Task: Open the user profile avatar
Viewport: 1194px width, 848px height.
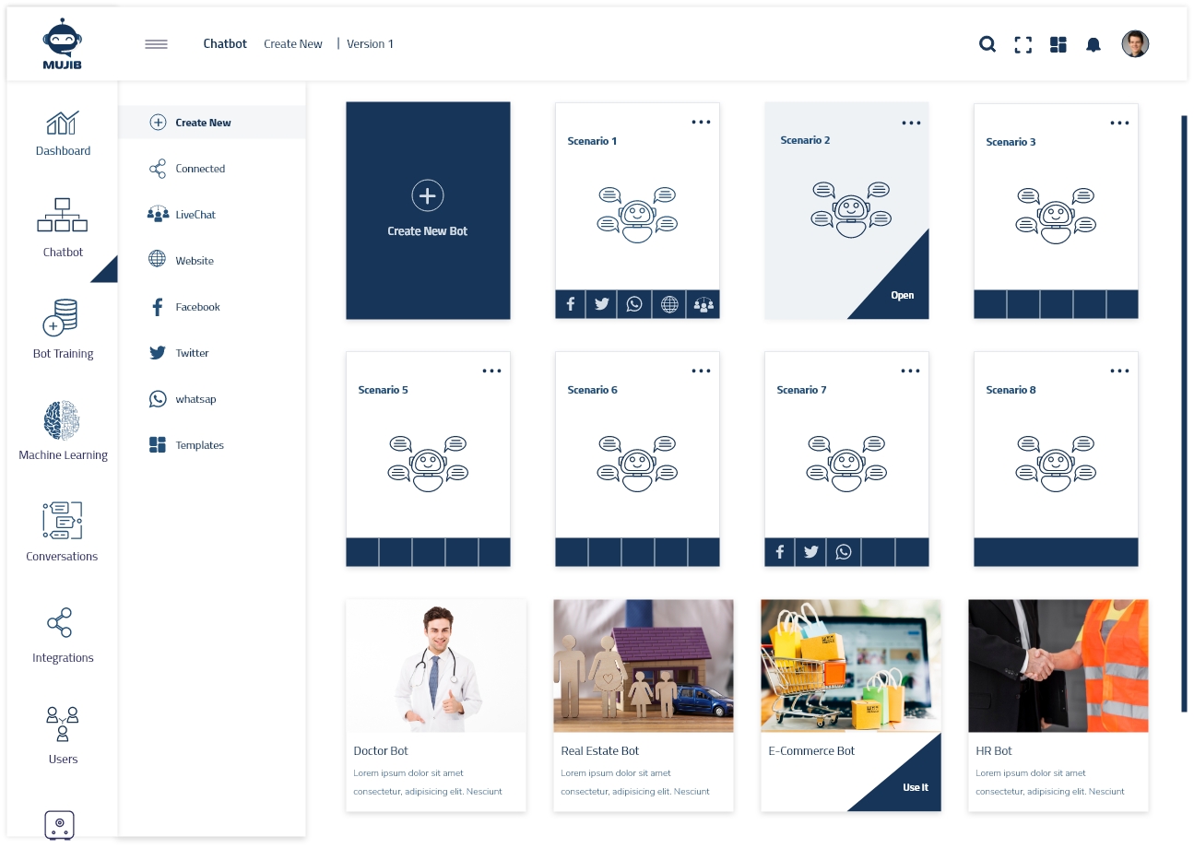Action: point(1135,43)
